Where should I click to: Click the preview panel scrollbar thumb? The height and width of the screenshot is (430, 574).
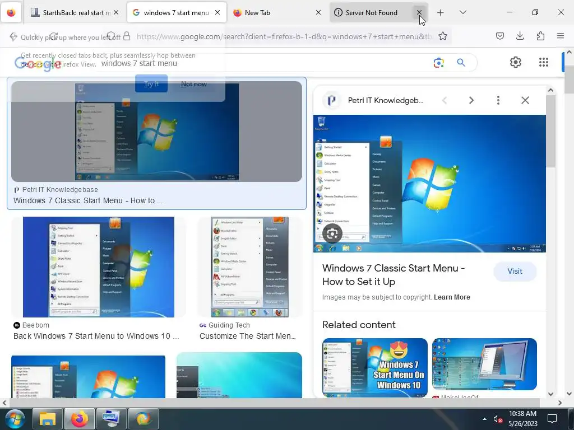point(550,130)
